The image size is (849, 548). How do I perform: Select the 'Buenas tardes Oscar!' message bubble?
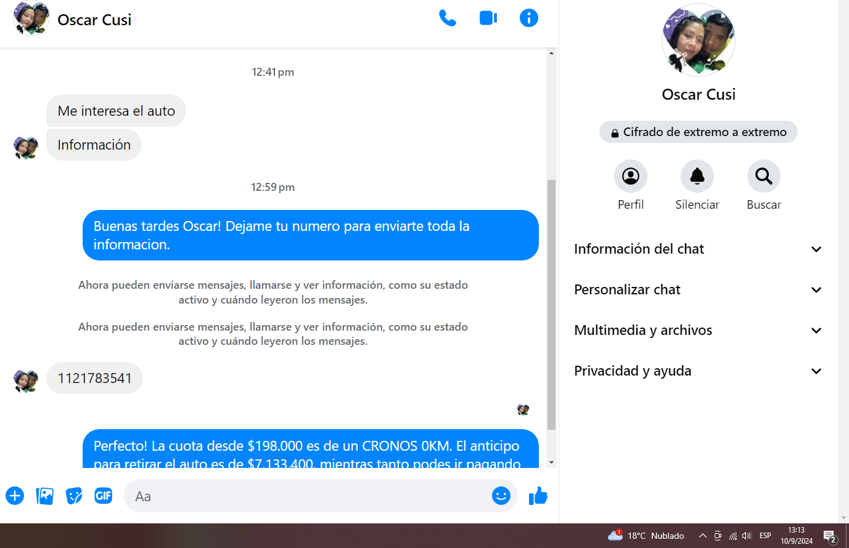pos(311,235)
